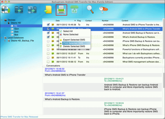Viewport: 165px width, 119px height.
Task: Click timestamp 2012/06/11 19:39:24 in conversations
Action: 114,103
